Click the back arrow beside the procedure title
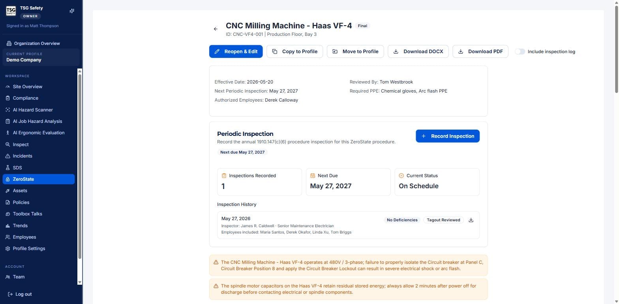 [x=216, y=29]
